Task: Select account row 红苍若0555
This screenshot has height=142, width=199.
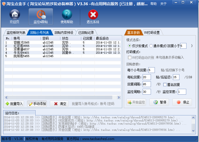Action: (x=63, y=46)
